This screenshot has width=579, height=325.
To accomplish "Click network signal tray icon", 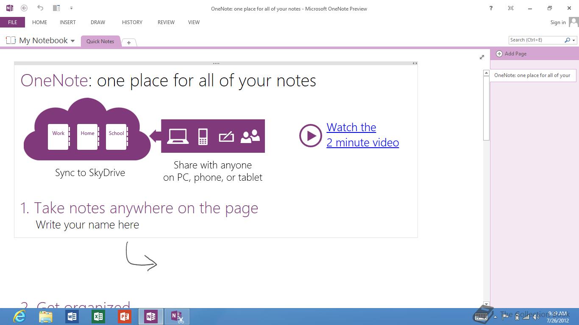I will (526, 317).
